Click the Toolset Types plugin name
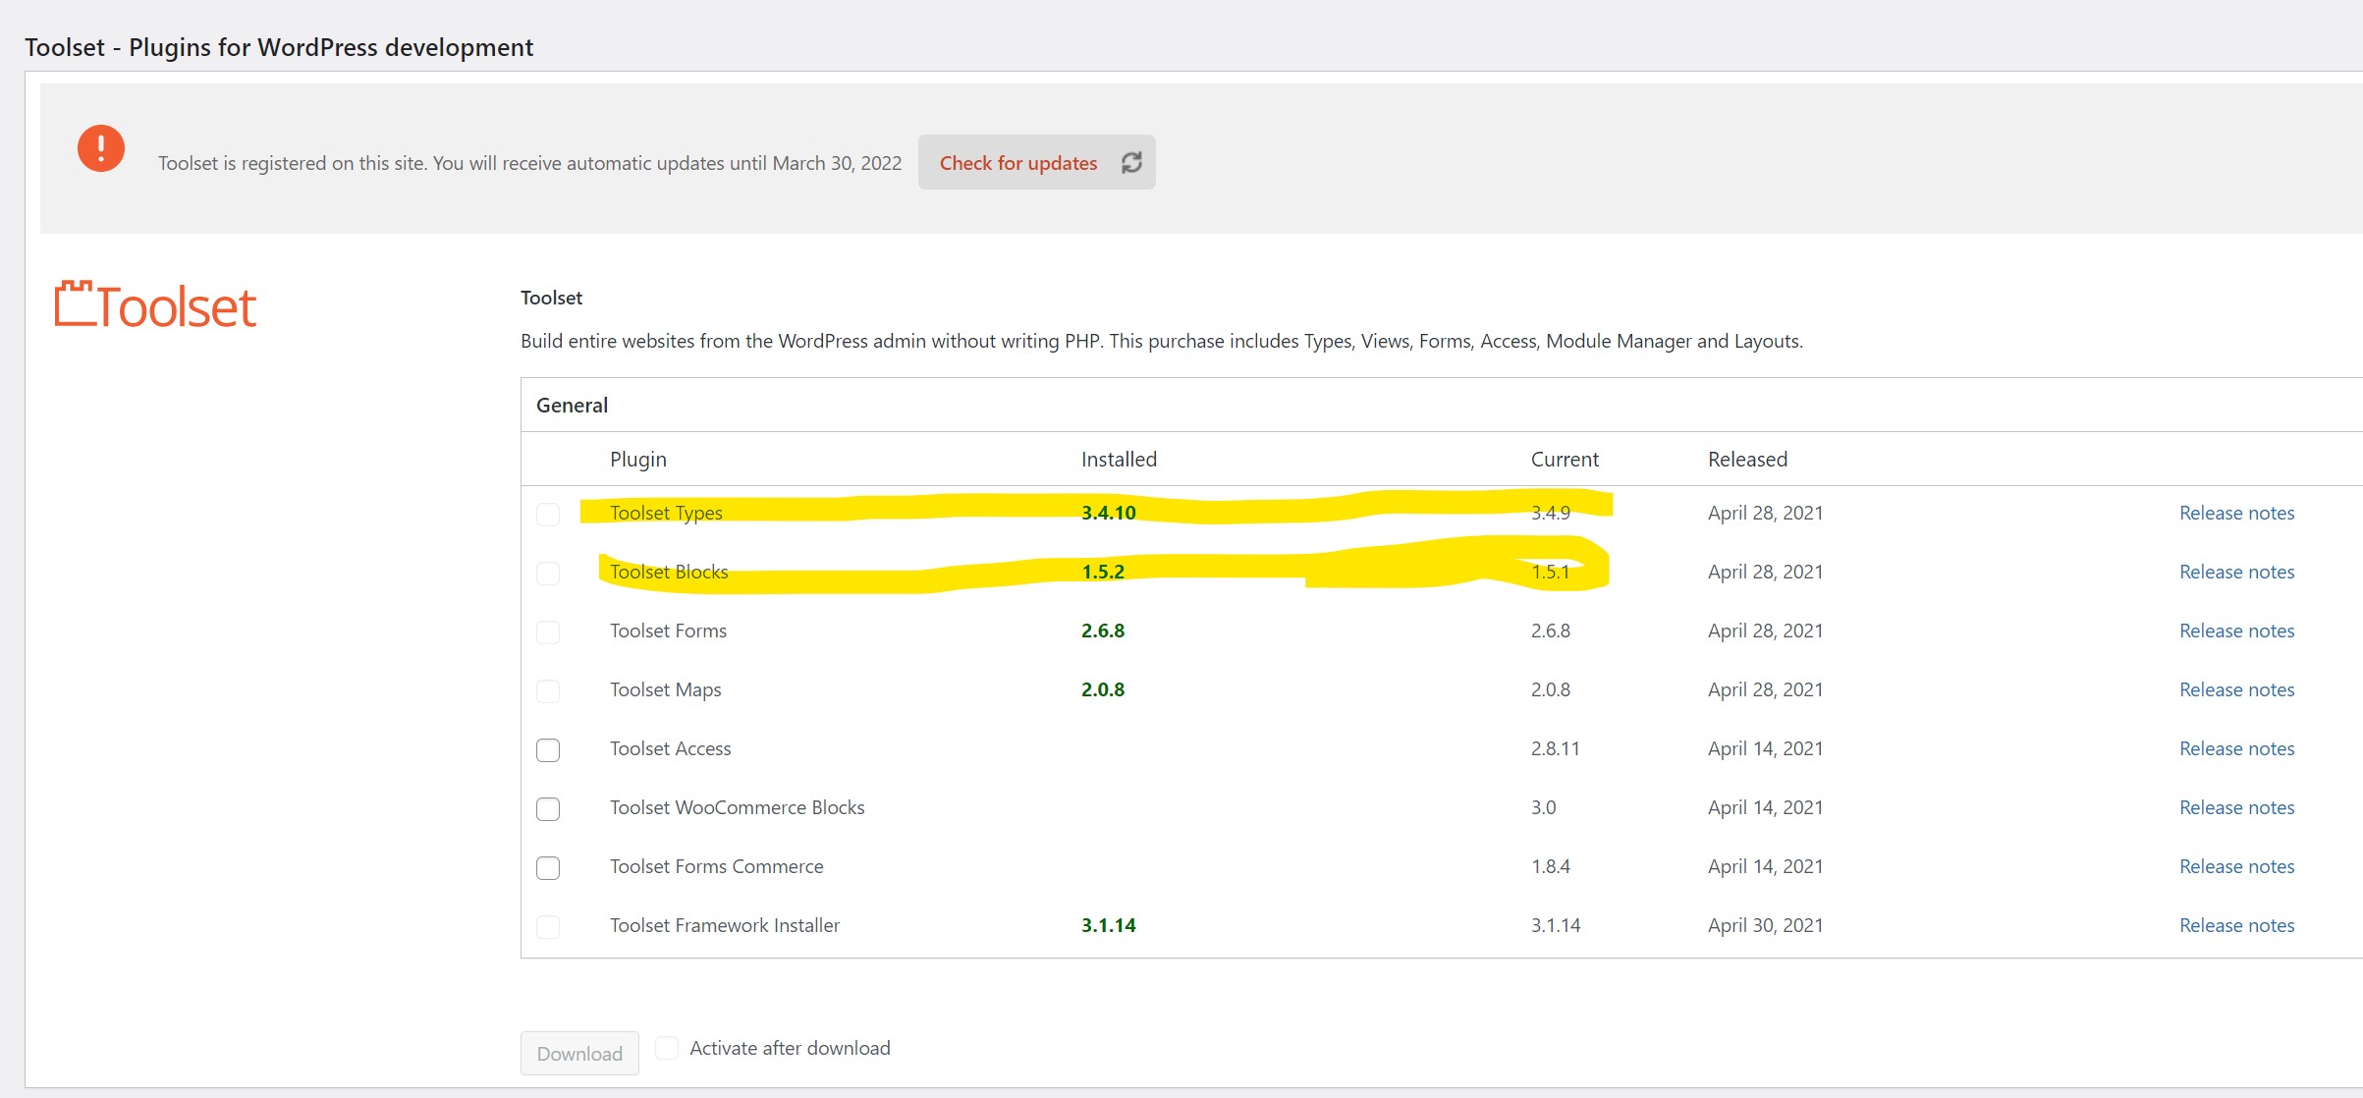The image size is (2363, 1098). point(666,513)
